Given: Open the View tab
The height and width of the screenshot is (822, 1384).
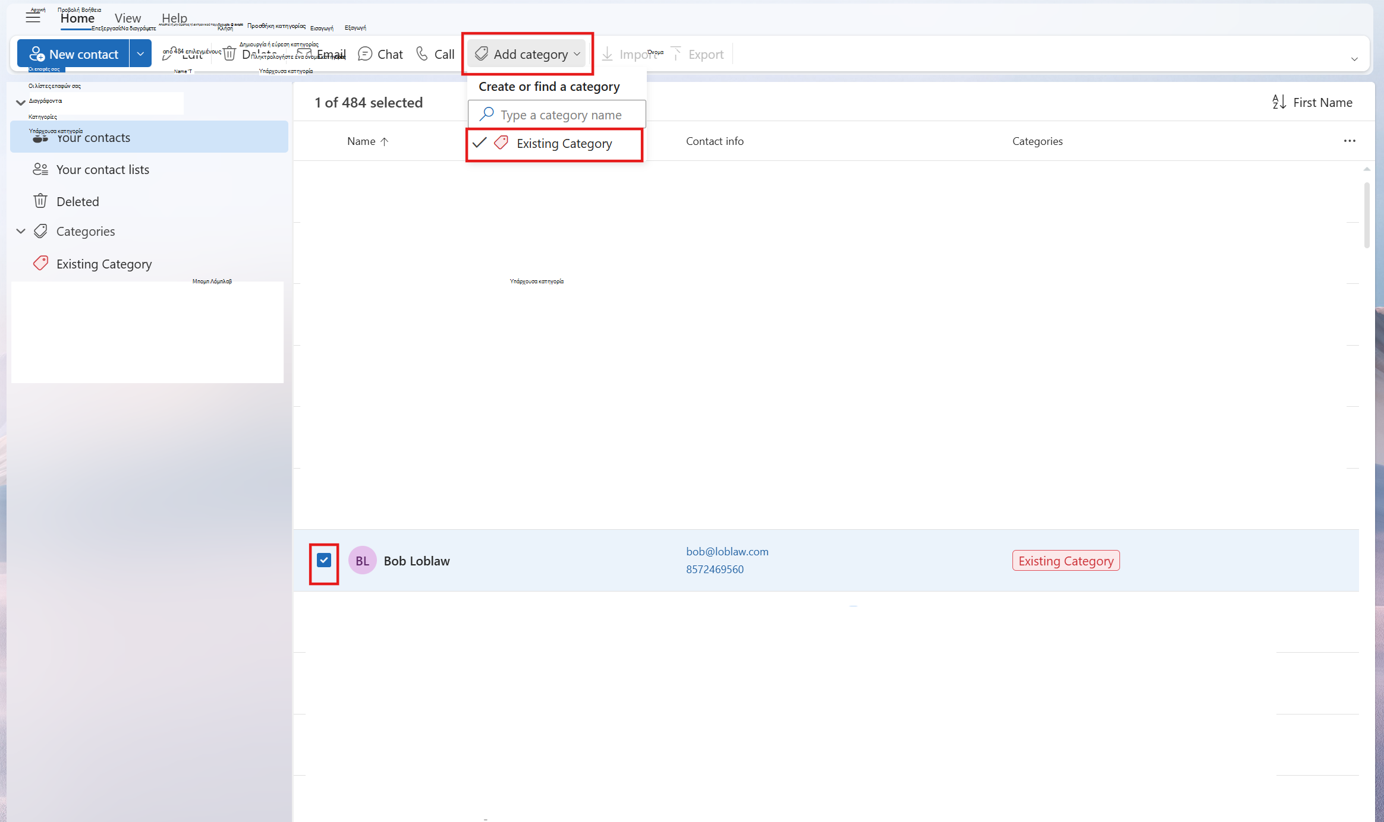Looking at the screenshot, I should [x=128, y=18].
